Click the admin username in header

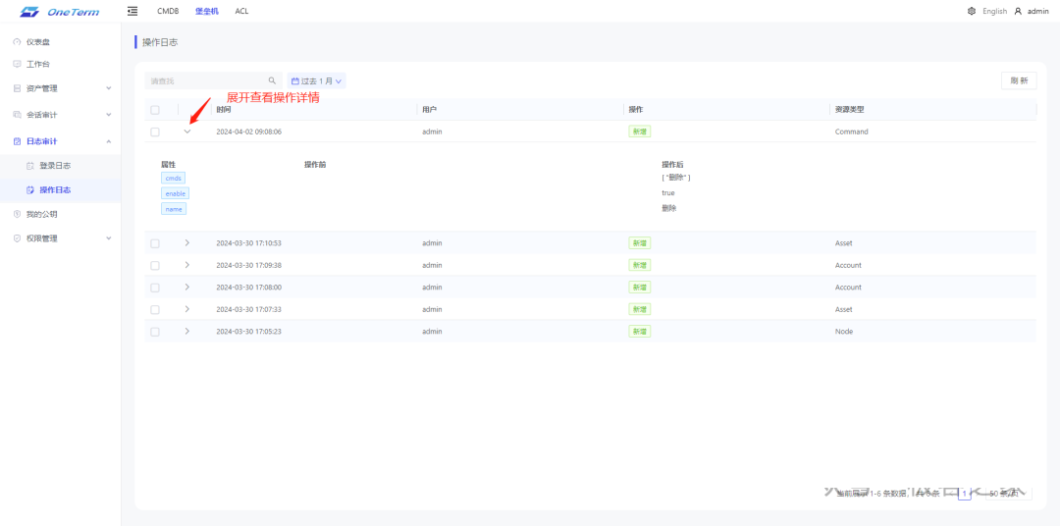1037,11
